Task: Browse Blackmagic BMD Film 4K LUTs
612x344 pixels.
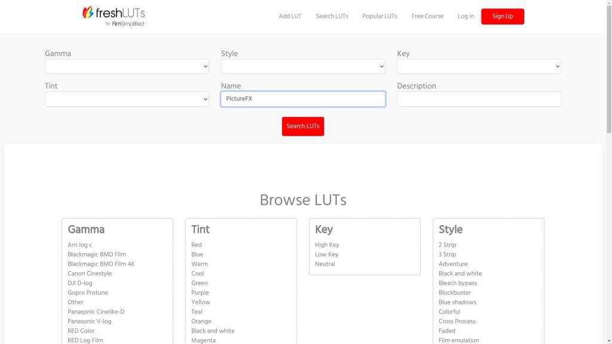Action: tap(101, 264)
